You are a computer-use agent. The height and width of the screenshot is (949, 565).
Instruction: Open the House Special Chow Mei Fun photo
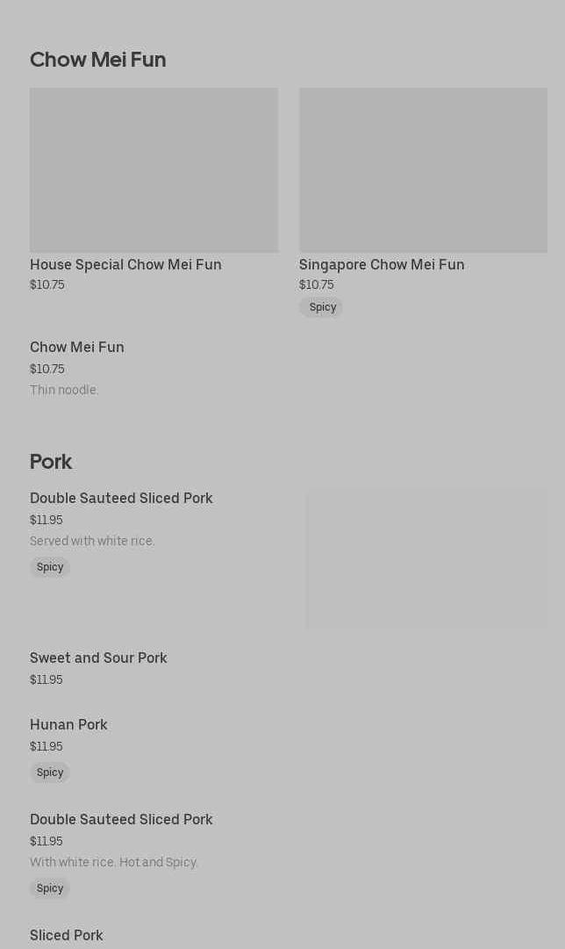click(154, 169)
